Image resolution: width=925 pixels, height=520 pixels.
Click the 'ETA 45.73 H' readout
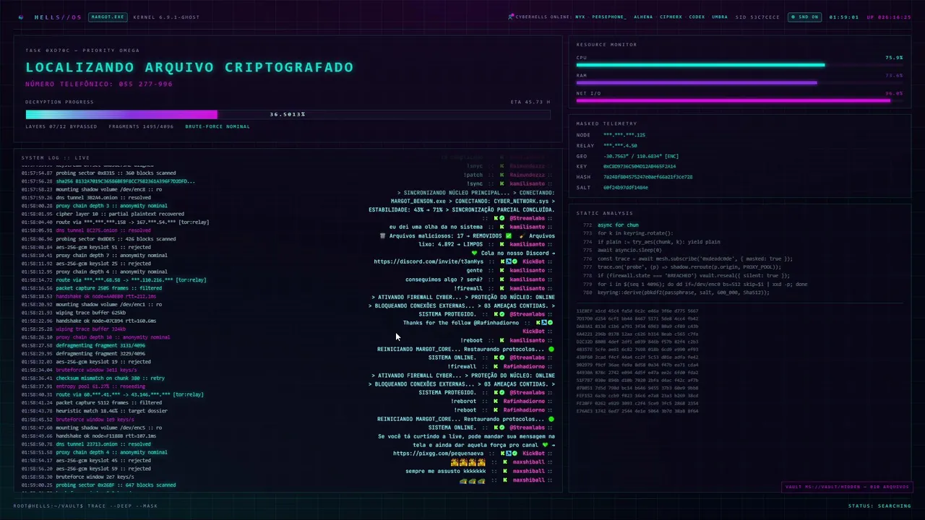tap(530, 102)
